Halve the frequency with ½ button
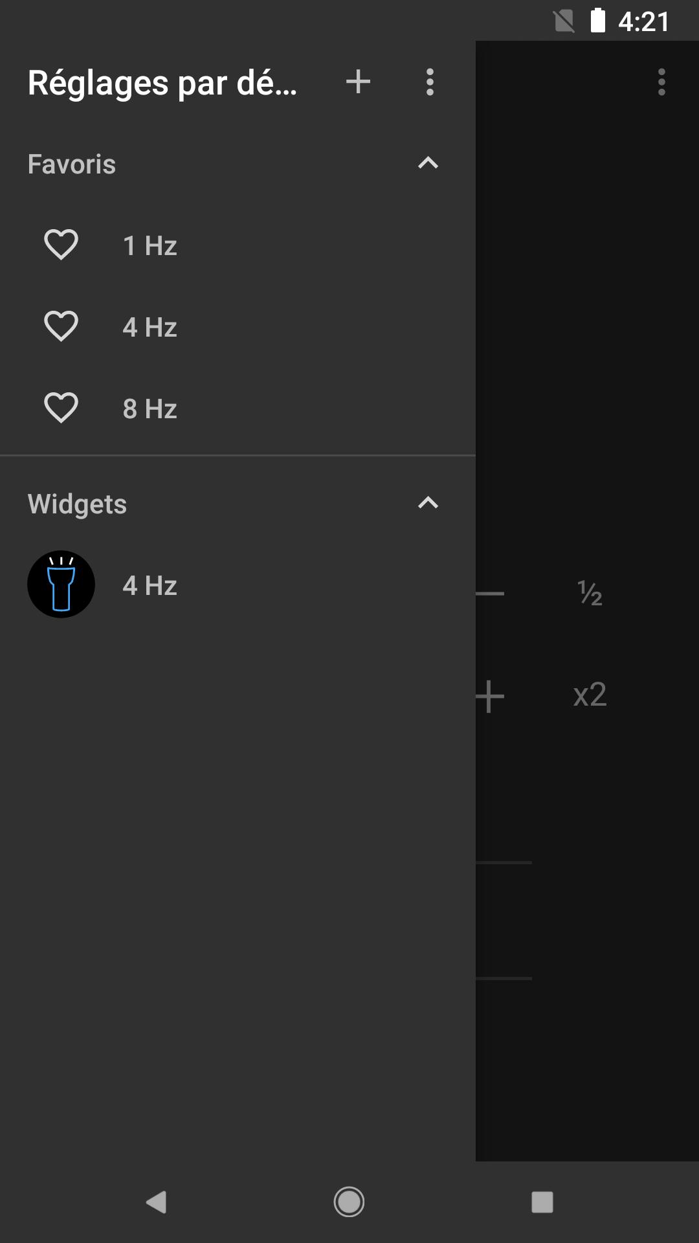This screenshot has height=1243, width=699. coord(590,593)
